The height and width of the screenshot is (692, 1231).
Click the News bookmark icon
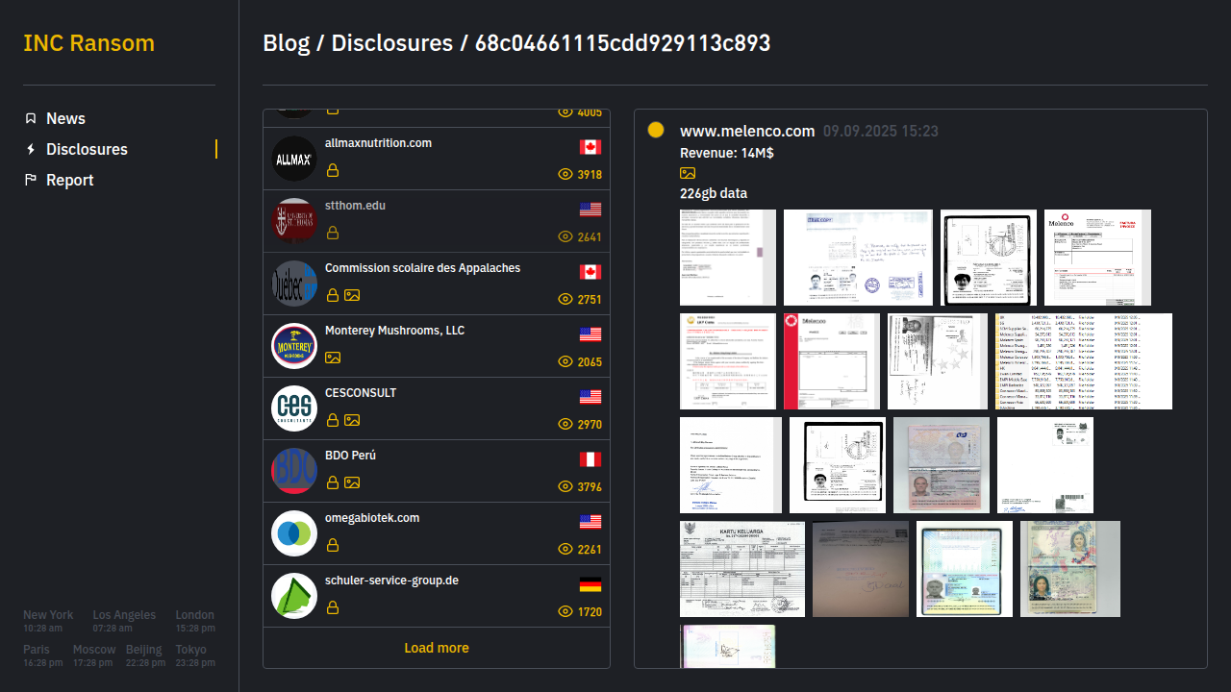[x=31, y=118]
